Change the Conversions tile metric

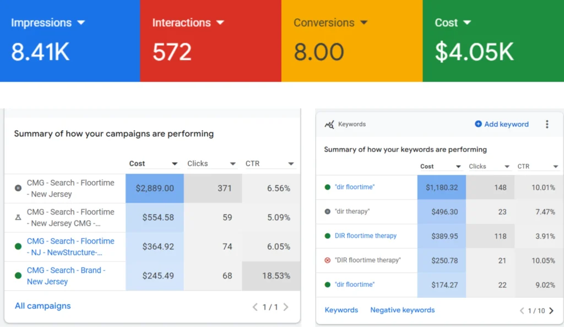click(364, 23)
